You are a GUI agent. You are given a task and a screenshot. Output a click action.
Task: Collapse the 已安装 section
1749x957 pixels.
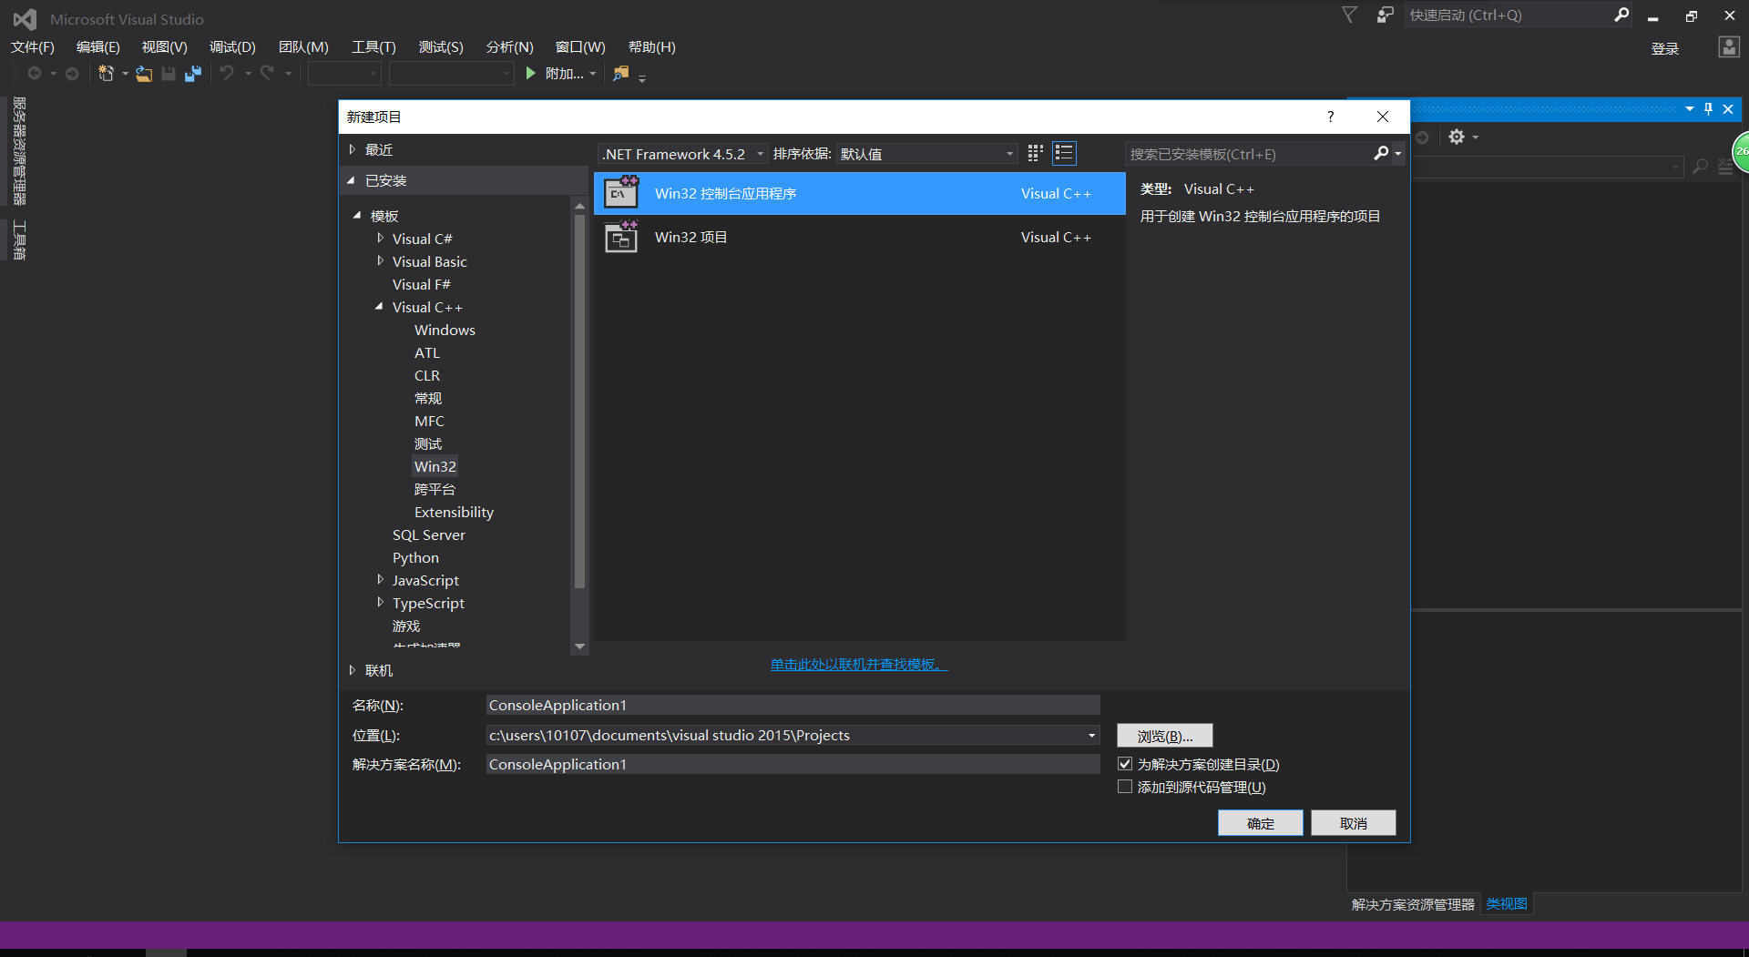coord(351,180)
